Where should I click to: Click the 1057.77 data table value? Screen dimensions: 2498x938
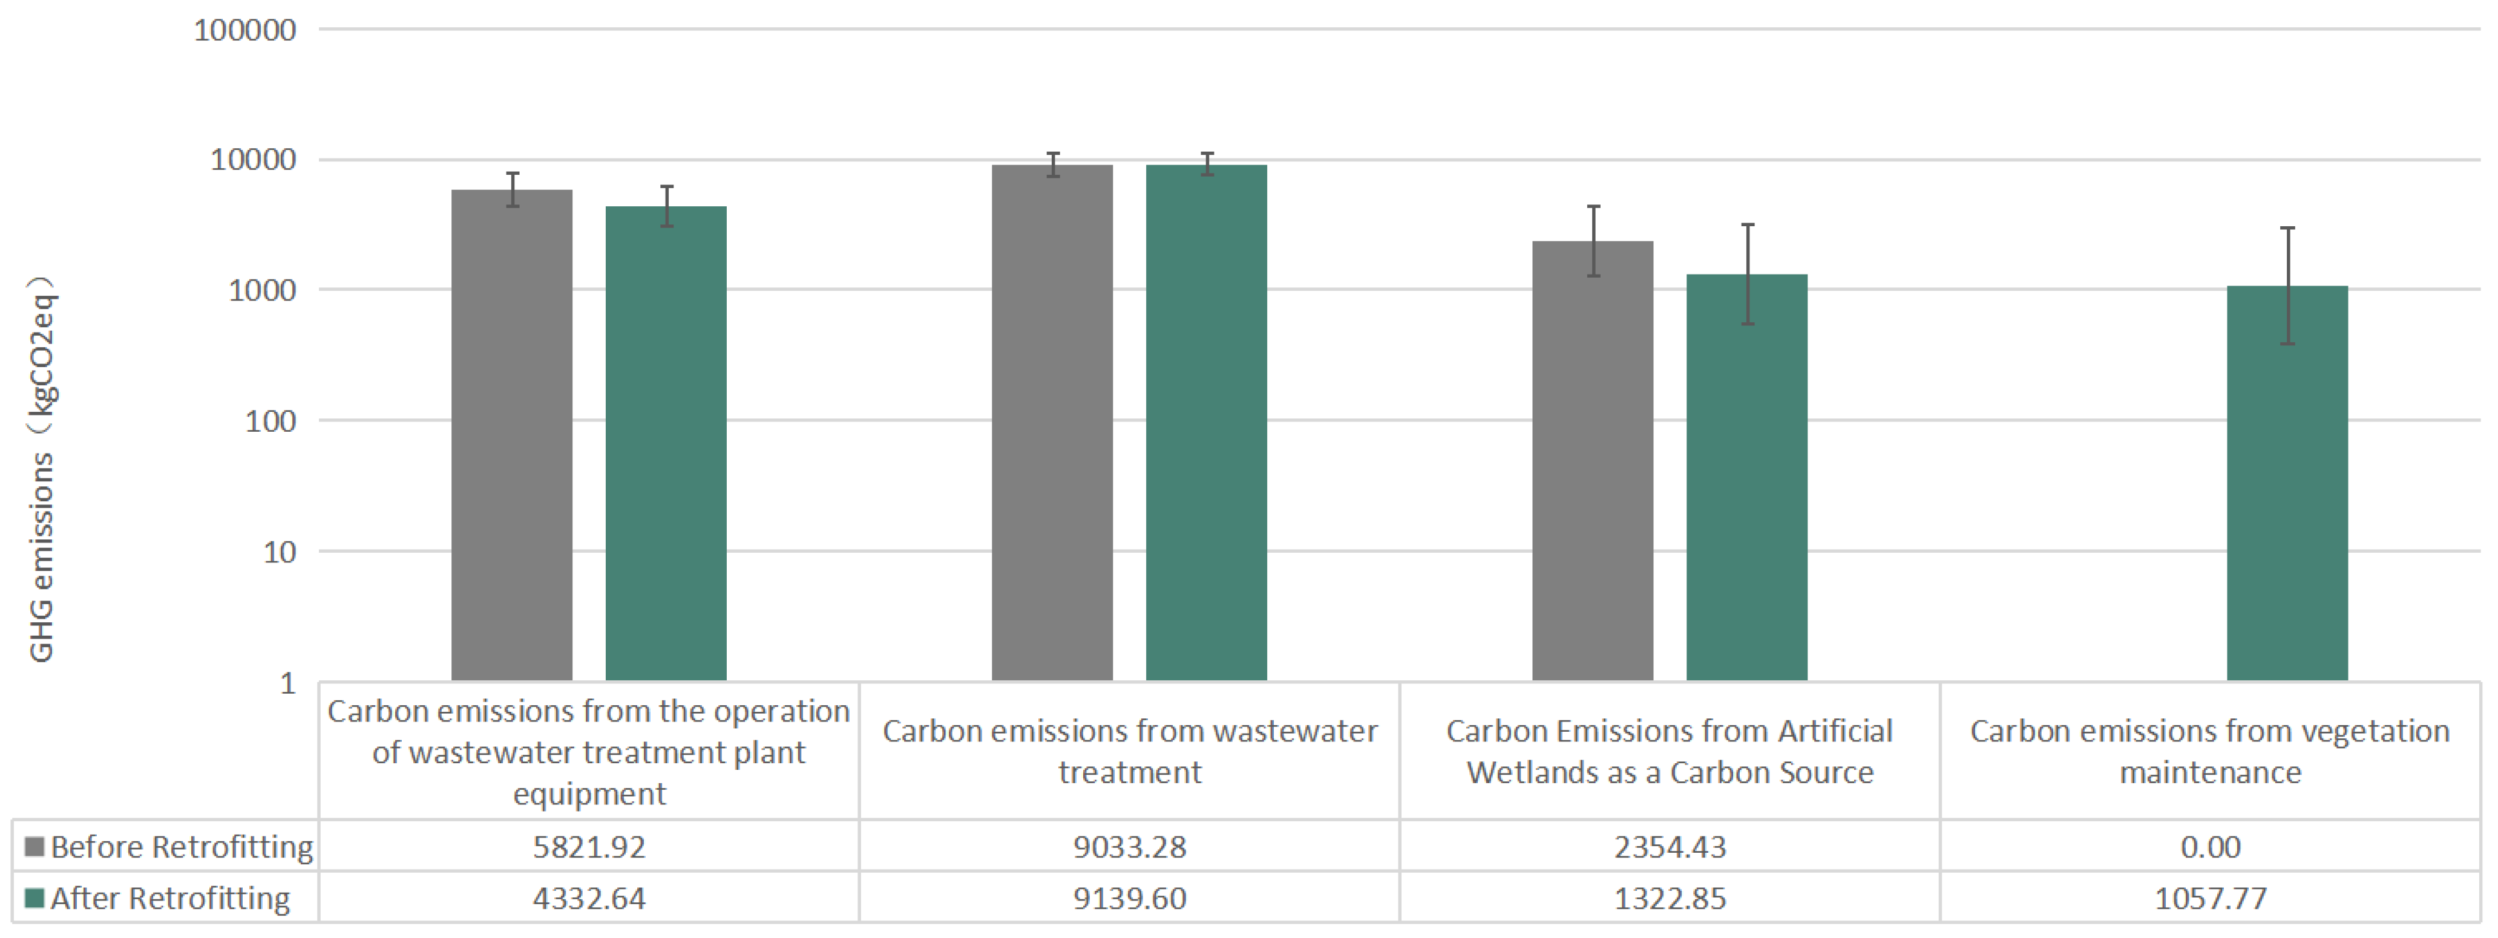2211,898
